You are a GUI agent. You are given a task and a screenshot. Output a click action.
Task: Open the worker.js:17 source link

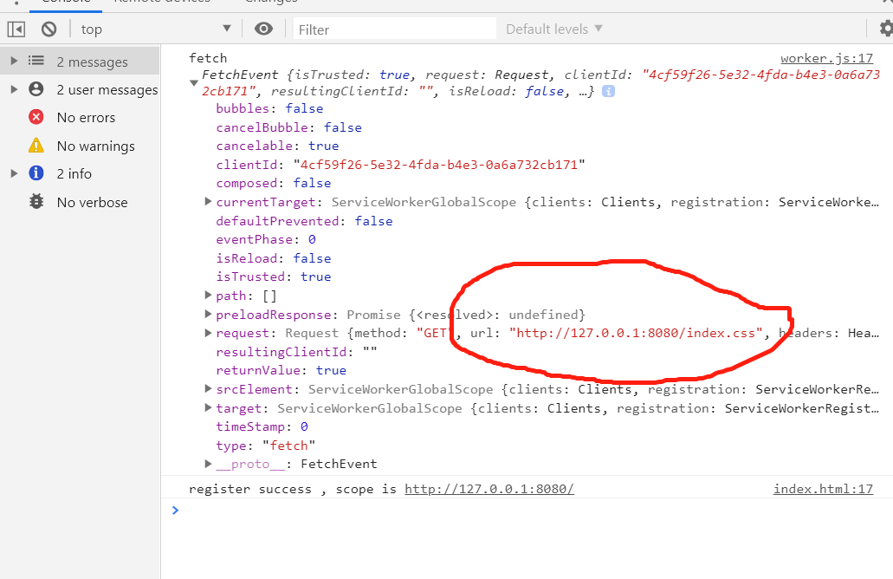[826, 58]
